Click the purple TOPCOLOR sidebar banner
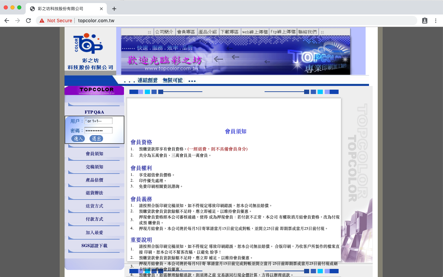The width and height of the screenshot is (443, 277). point(94,90)
